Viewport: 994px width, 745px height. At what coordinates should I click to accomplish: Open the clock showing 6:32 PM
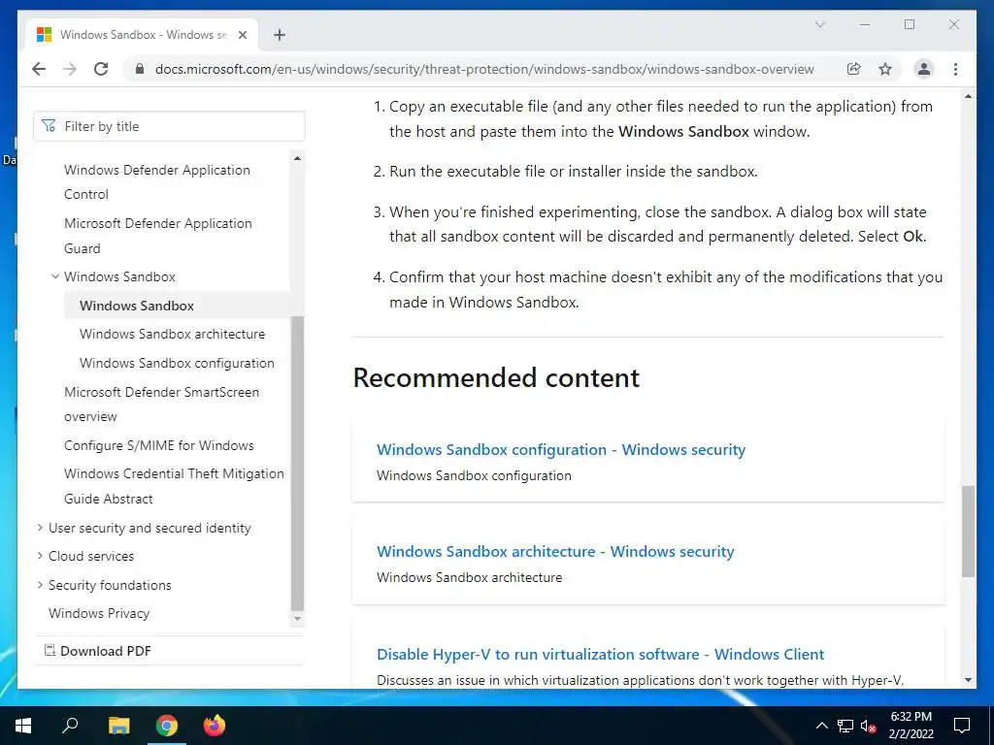(911, 726)
